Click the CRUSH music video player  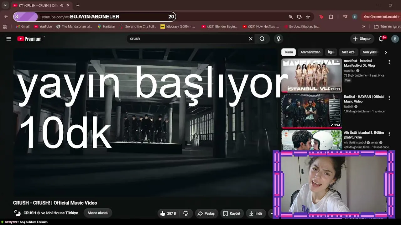pyautogui.click(x=145, y=122)
